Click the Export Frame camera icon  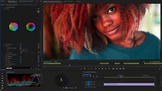[x=120, y=69]
